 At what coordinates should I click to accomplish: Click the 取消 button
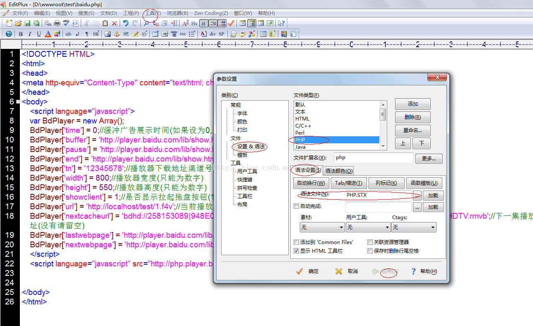point(347,271)
